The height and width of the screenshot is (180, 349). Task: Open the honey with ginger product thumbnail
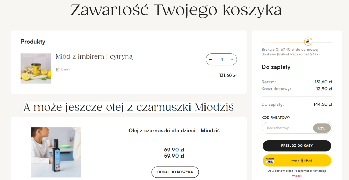[x=36, y=68]
